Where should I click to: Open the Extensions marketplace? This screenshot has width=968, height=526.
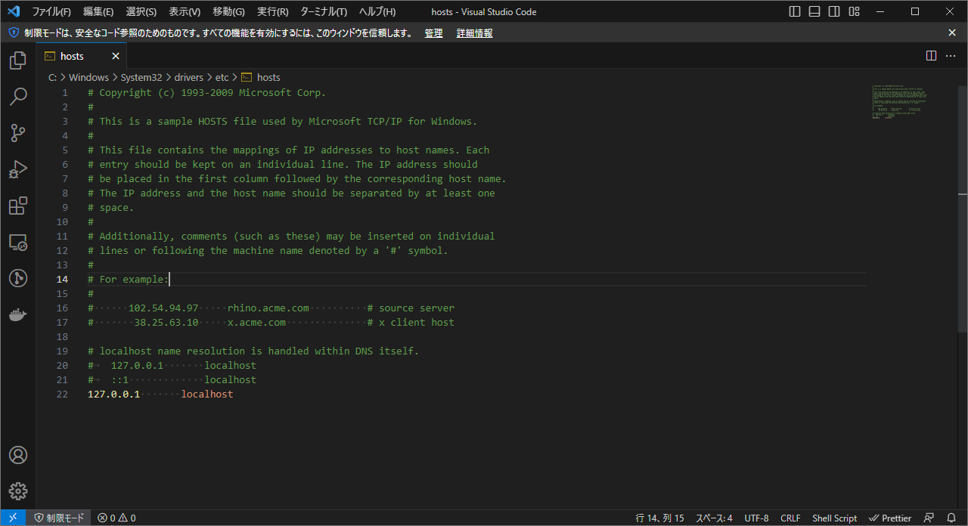click(x=18, y=206)
